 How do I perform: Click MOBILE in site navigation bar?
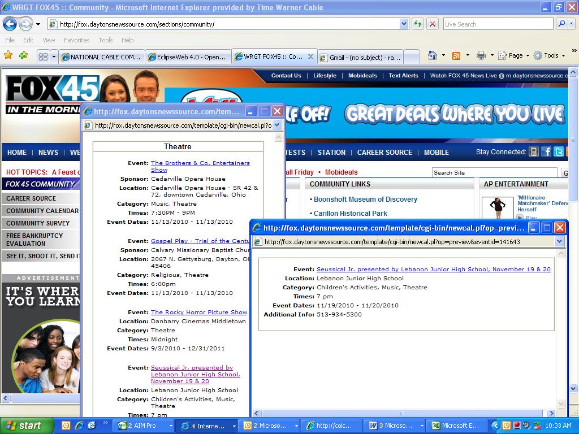pyautogui.click(x=436, y=153)
